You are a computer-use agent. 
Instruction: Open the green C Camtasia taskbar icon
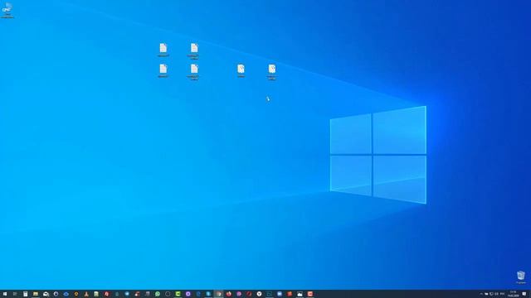click(x=178, y=294)
